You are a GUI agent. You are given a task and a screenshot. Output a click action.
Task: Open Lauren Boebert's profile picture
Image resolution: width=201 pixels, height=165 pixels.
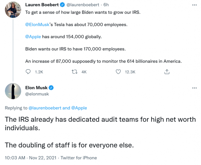13,9
